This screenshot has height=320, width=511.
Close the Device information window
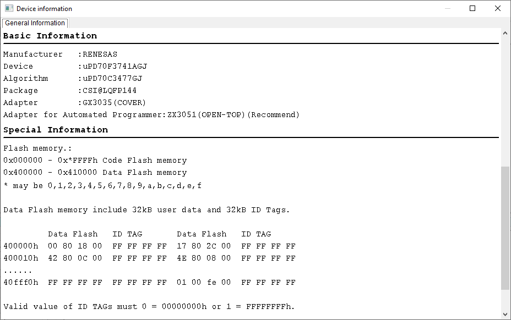pyautogui.click(x=498, y=8)
